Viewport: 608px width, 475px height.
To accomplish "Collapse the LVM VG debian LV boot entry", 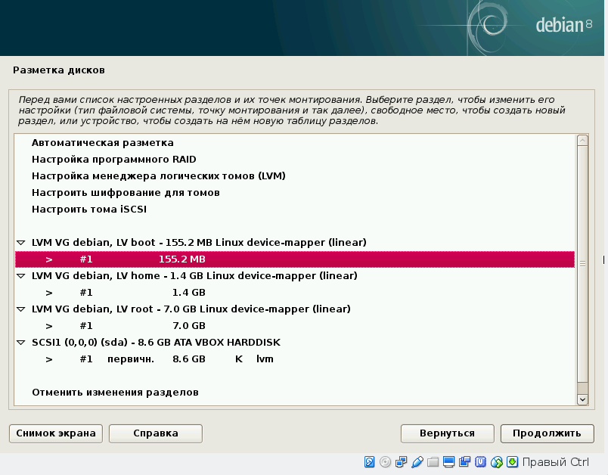I will click(20, 243).
